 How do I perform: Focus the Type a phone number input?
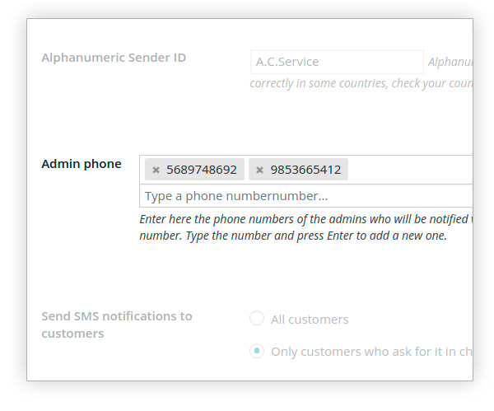pos(306,196)
